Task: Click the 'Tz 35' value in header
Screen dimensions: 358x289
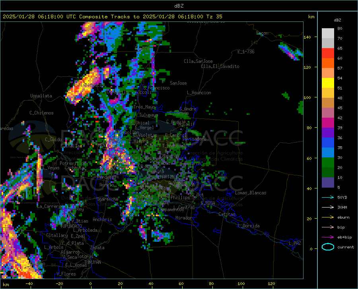Action: 214,17
